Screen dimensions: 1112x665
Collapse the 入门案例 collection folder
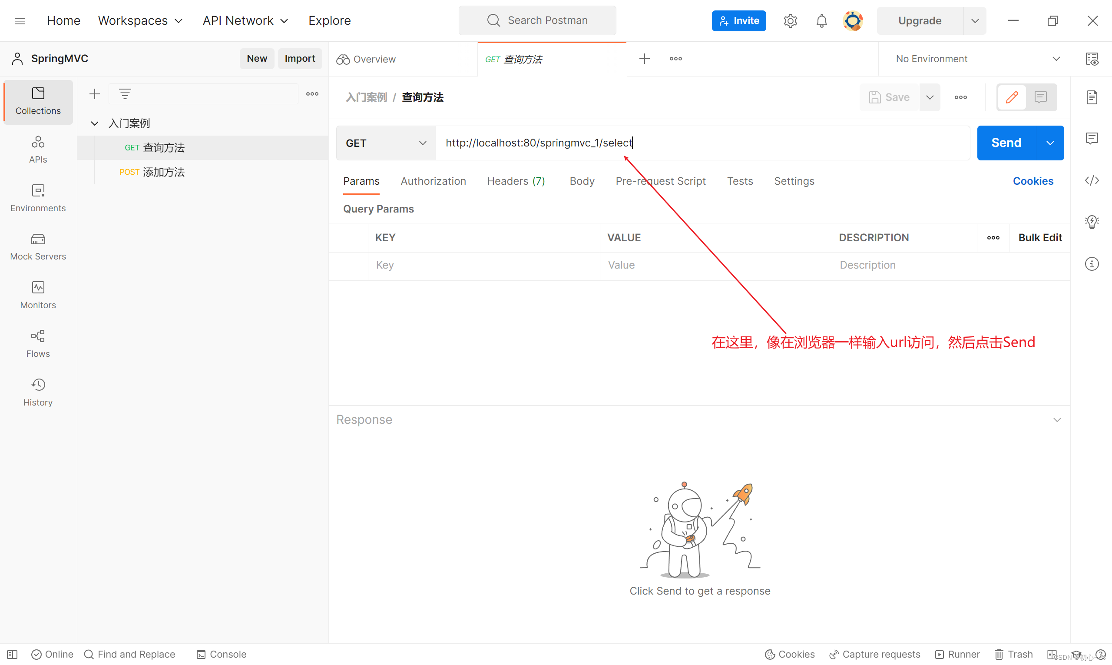pos(95,123)
